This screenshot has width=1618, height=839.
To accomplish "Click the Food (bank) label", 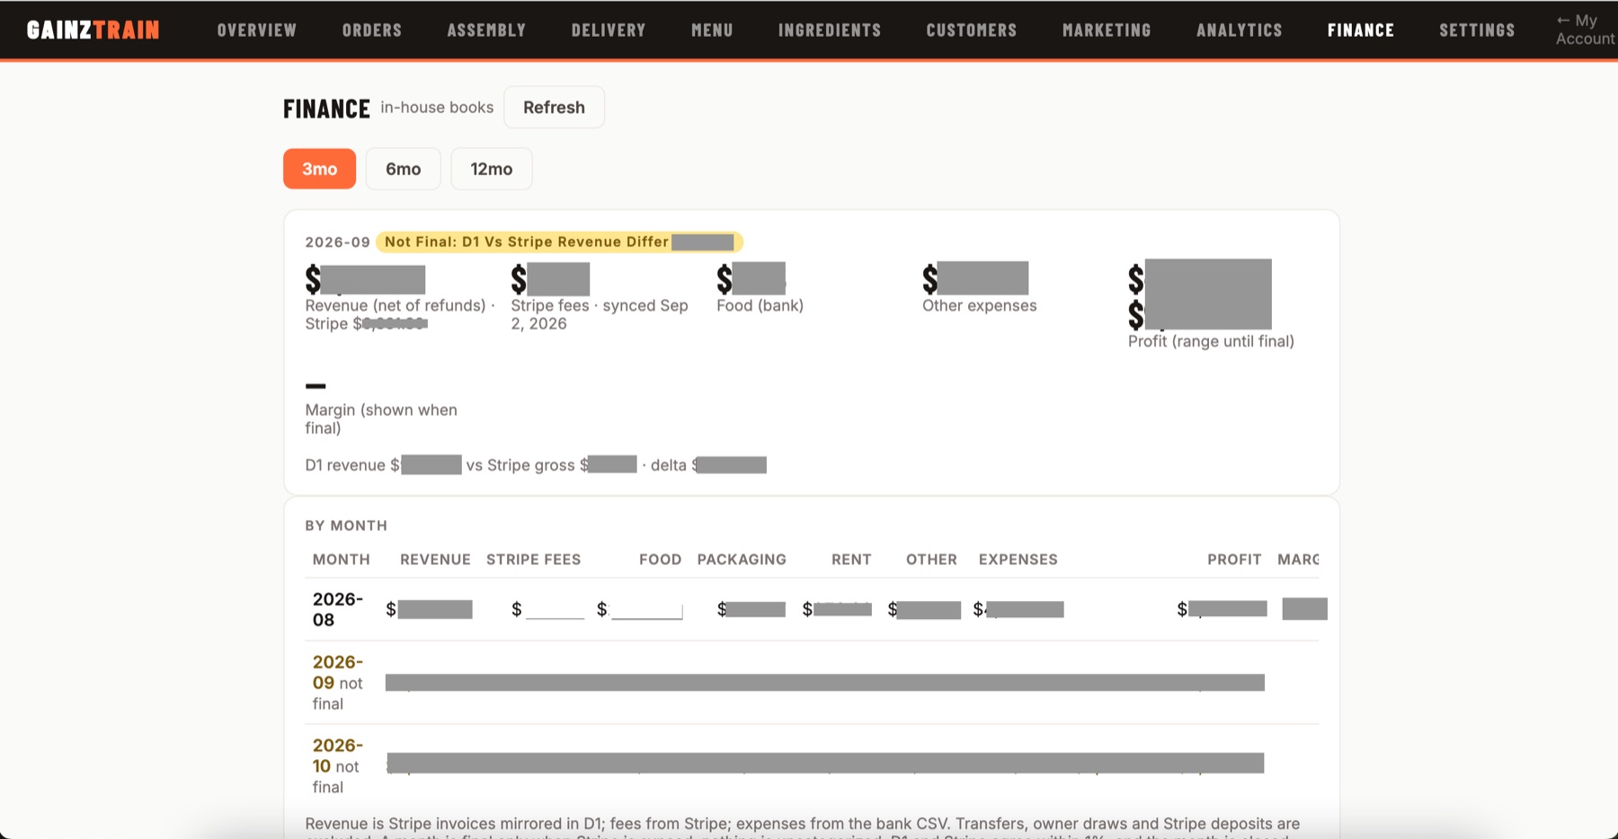I will tap(760, 305).
